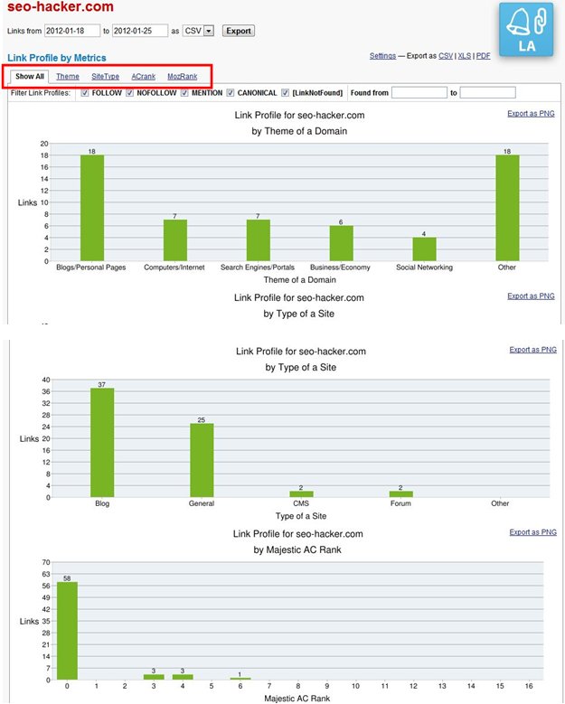The width and height of the screenshot is (565, 704).
Task: Open the SiteType tab
Action: tap(105, 77)
